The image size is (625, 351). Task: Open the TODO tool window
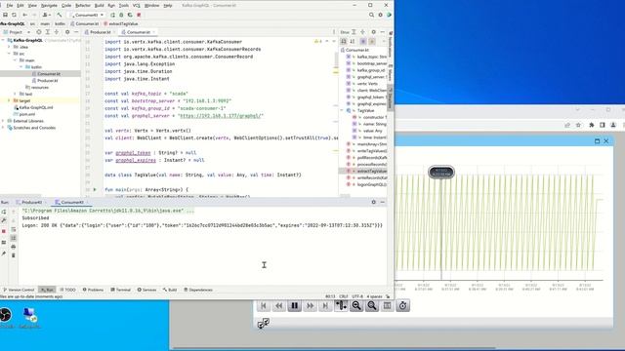(67, 290)
